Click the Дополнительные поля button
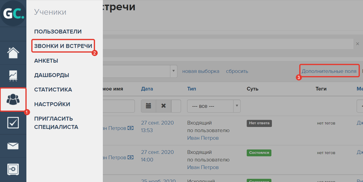 pyautogui.click(x=329, y=70)
